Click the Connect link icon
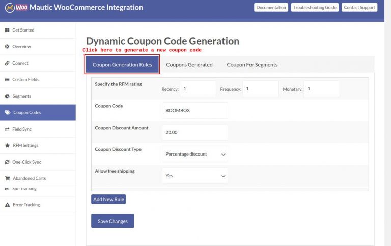The image size is (391, 246). click(7, 63)
